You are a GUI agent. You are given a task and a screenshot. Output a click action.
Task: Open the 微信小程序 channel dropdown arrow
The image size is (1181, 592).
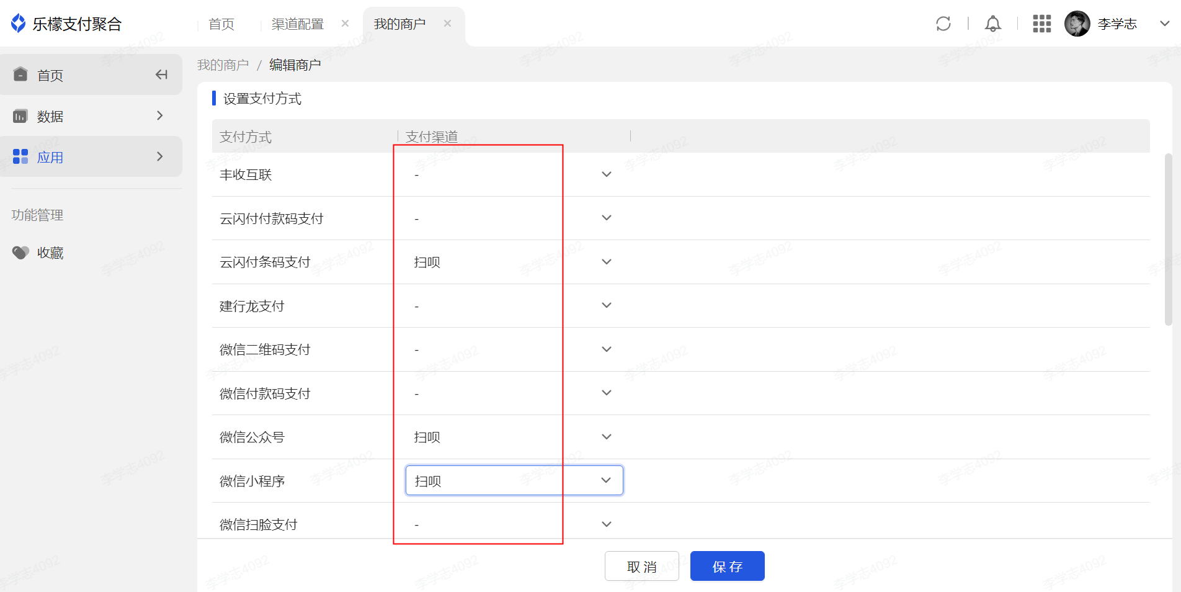(x=606, y=480)
